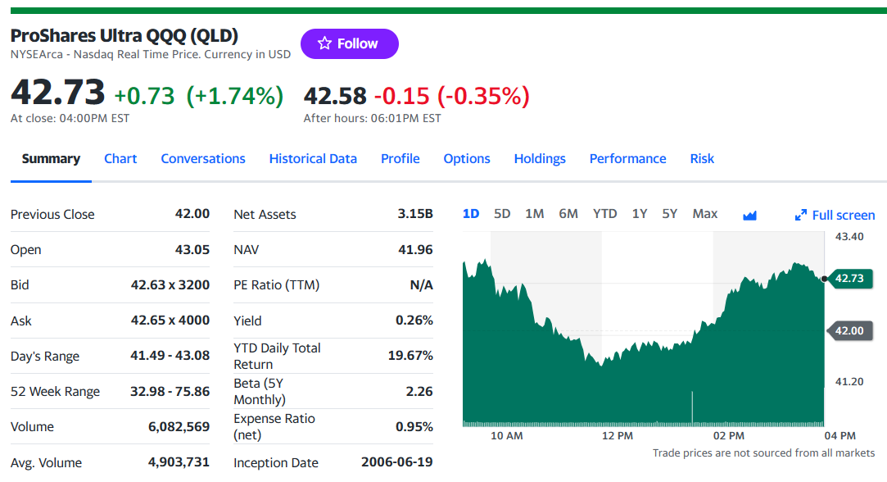Select the 1Y chart range
Screen dimensions: 887x482
point(639,214)
